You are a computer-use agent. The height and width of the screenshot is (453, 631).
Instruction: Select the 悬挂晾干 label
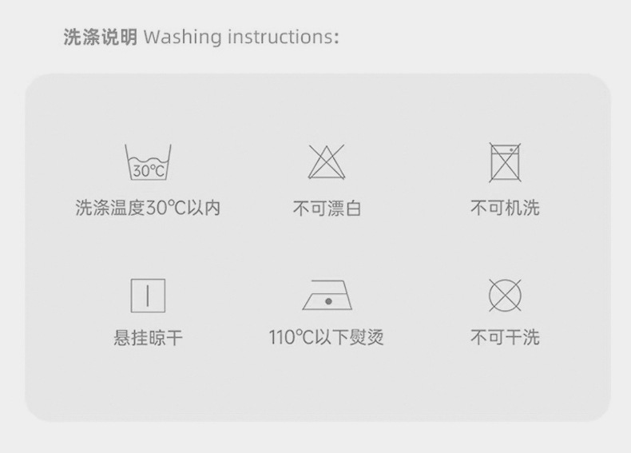click(148, 337)
